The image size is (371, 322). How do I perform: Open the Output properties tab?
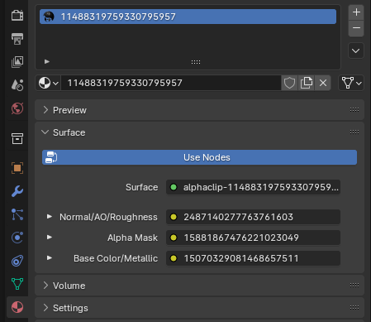17,39
